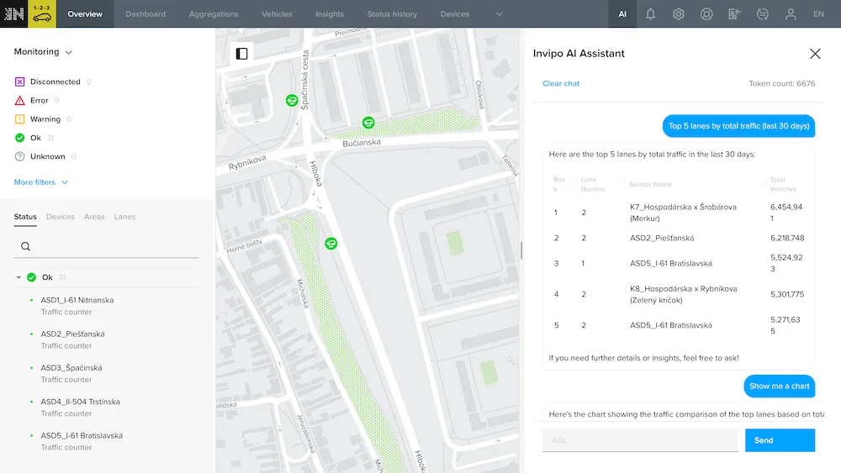This screenshot has width=841, height=473.
Task: Open the user profile icon
Action: point(791,14)
